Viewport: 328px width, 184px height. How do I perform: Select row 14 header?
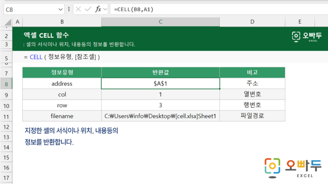pyautogui.click(x=6, y=147)
